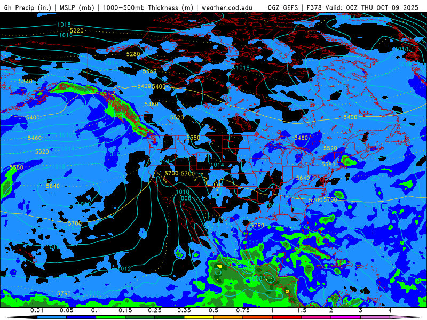427x320 pixels.
Task: Select the yellow 0.35 legend swatch
Action: [199, 317]
